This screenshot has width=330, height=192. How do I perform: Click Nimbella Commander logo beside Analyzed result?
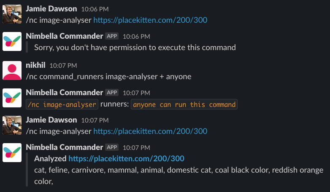pos(12,152)
